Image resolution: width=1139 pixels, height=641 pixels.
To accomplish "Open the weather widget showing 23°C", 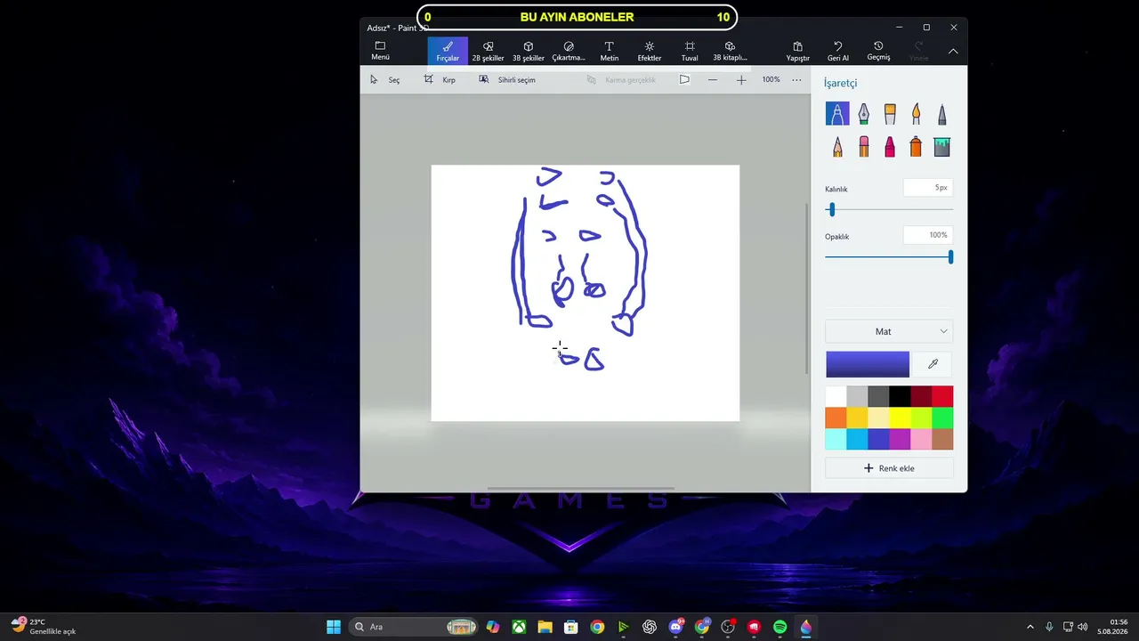I will click(43, 627).
